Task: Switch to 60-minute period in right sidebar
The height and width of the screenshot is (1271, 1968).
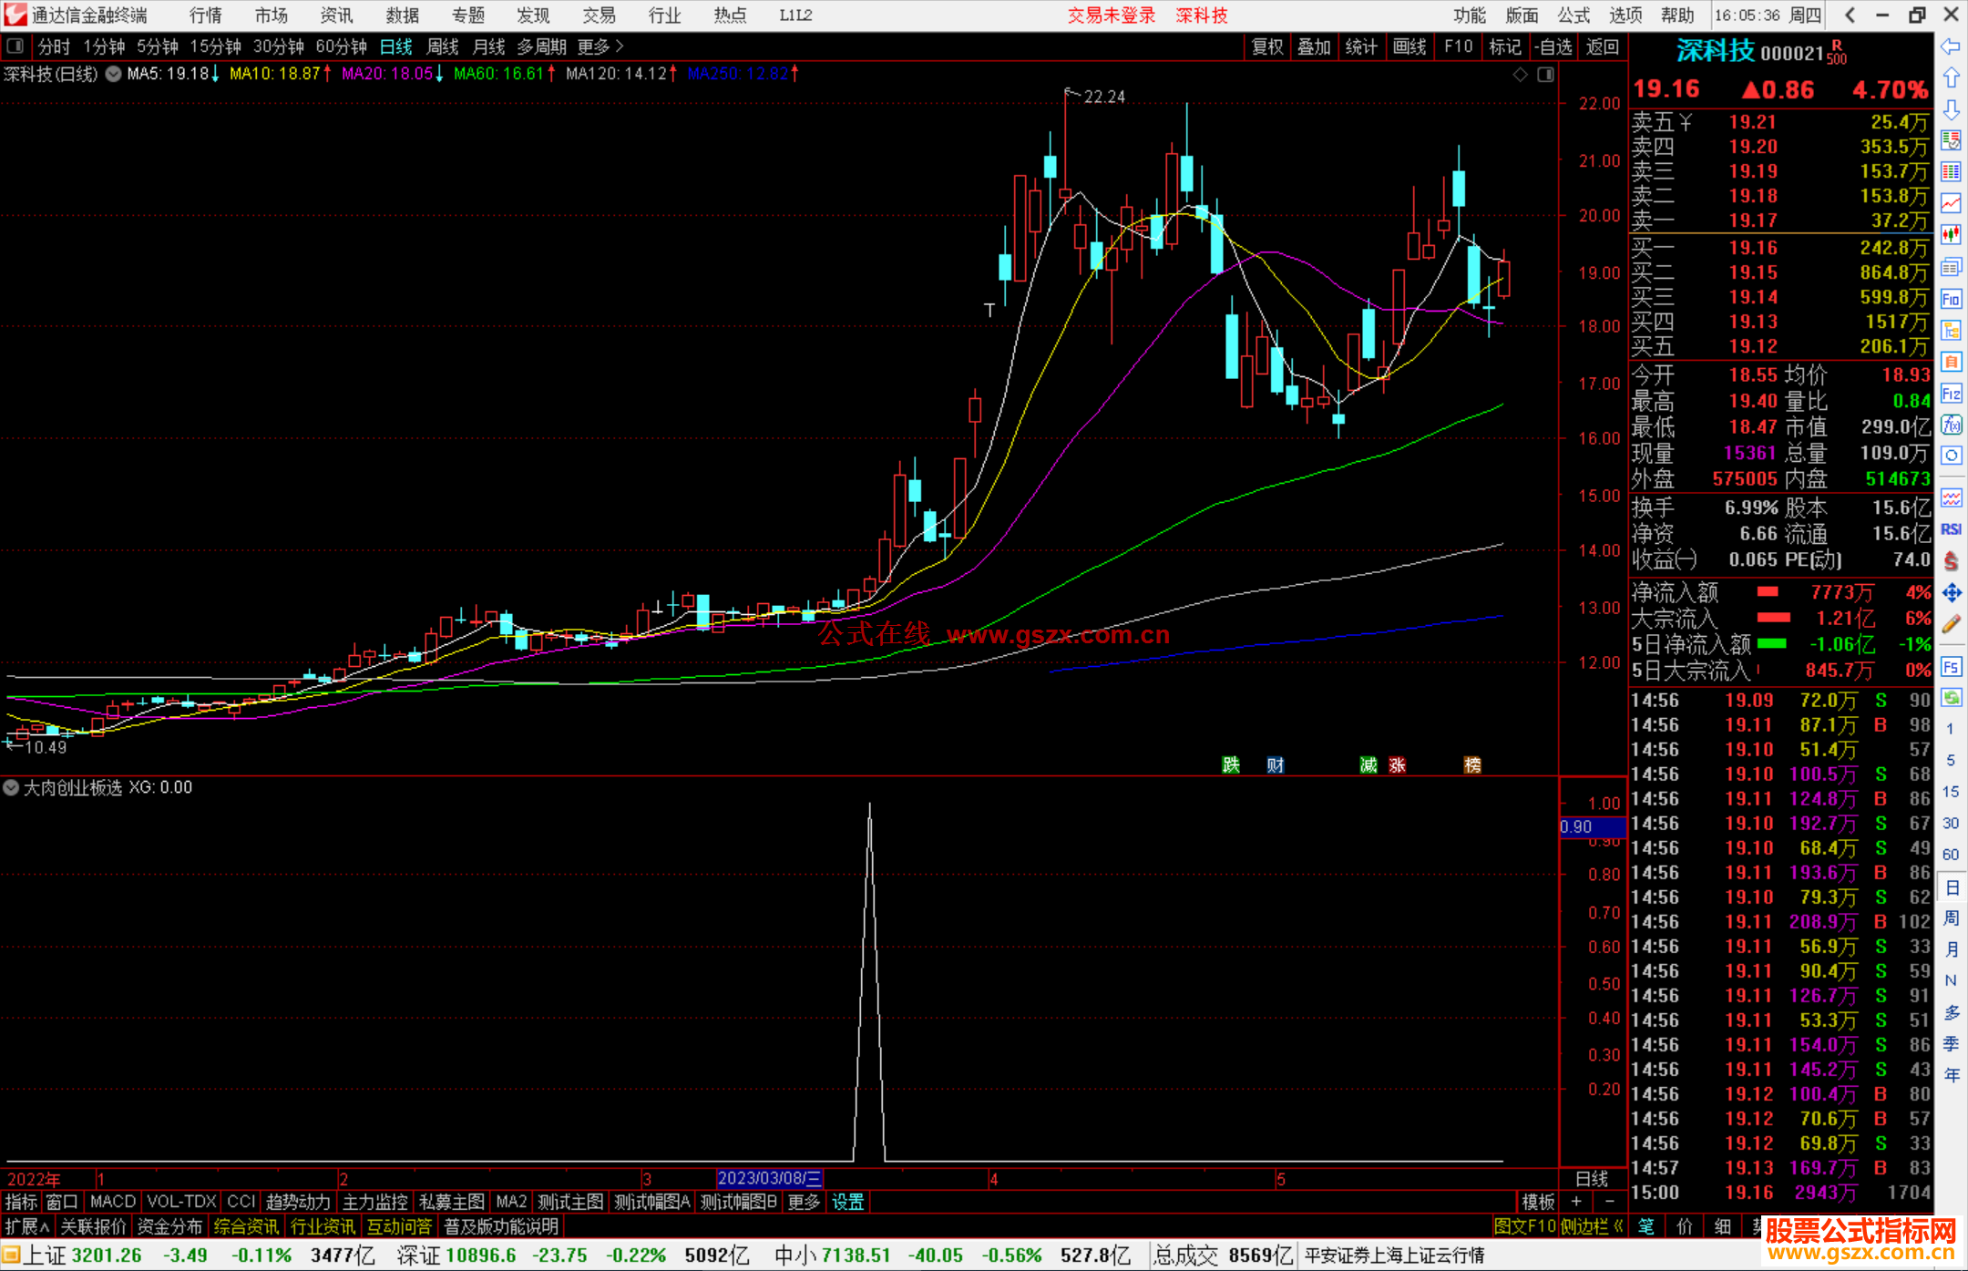Action: click(x=1951, y=855)
